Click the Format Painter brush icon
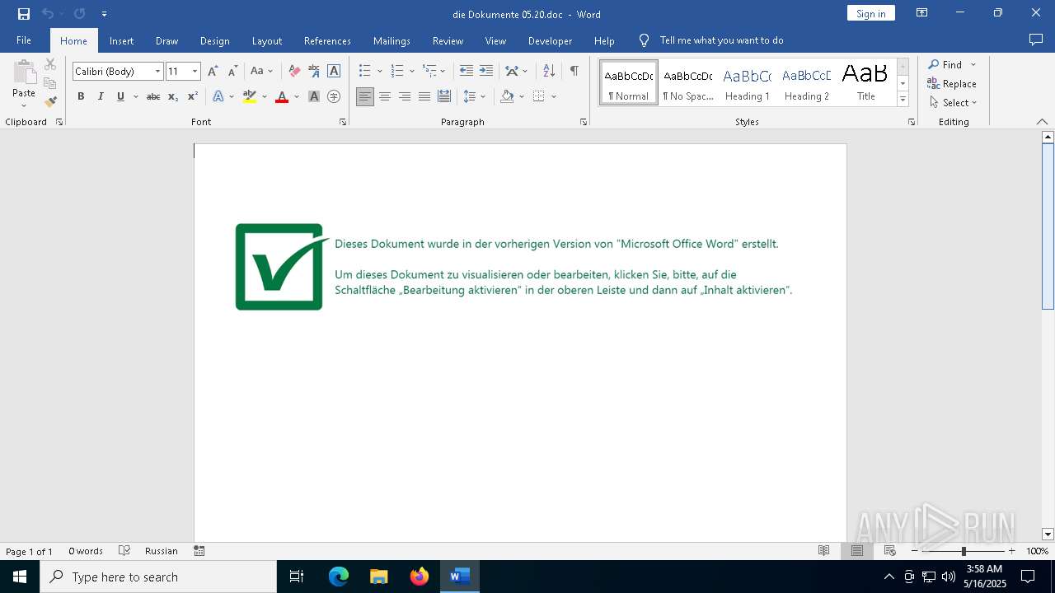Screen dimensions: 1055x593 pyautogui.click(x=50, y=102)
